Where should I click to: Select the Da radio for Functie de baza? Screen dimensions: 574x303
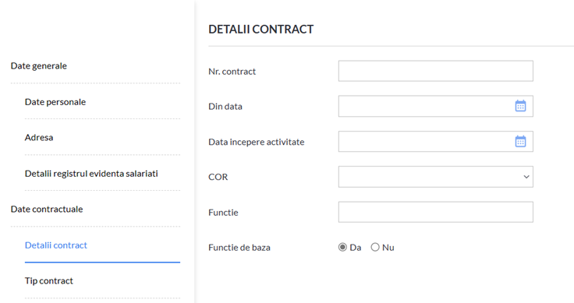[342, 248]
